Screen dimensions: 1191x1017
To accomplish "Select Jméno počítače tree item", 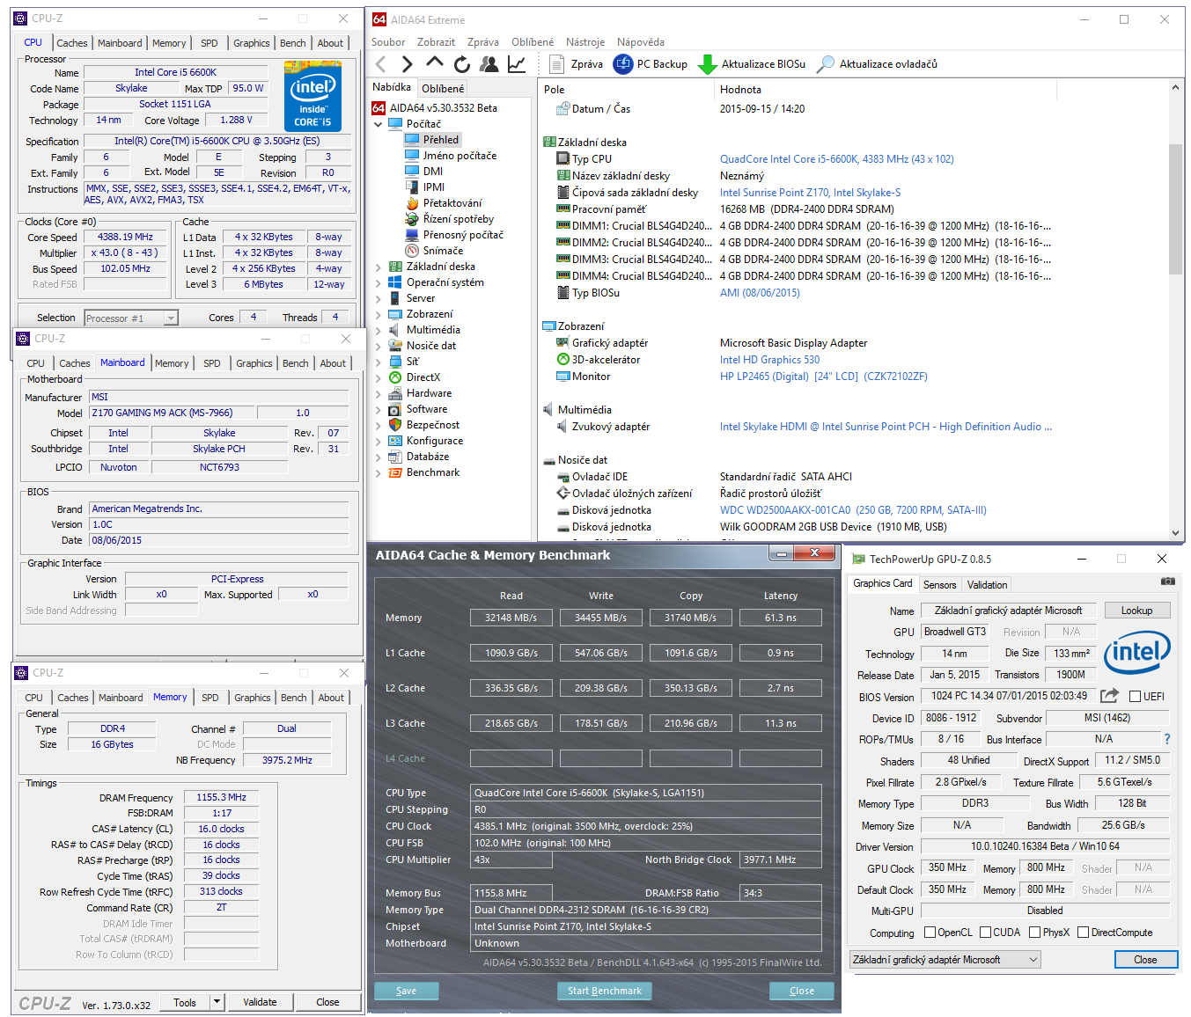I will [451, 156].
